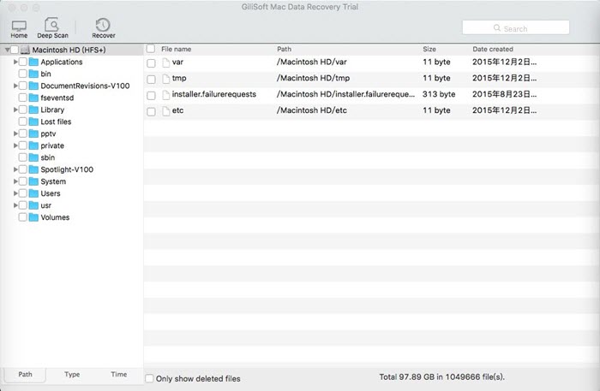
Task: Click the Applications folder icon
Action: 33,62
